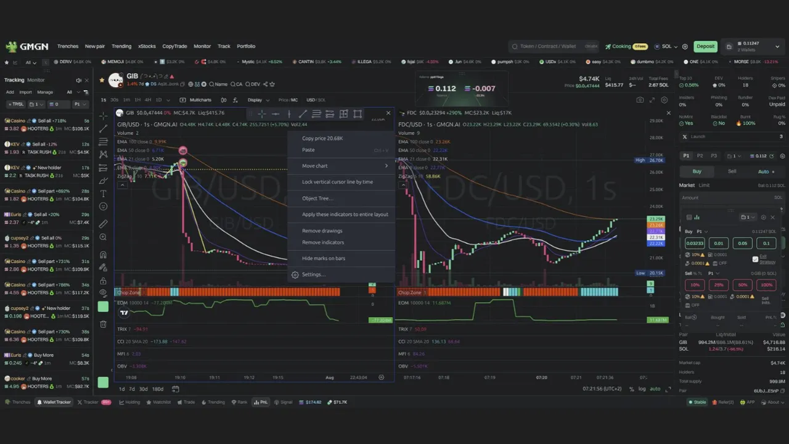Close the FDC chart panel

coord(668,113)
